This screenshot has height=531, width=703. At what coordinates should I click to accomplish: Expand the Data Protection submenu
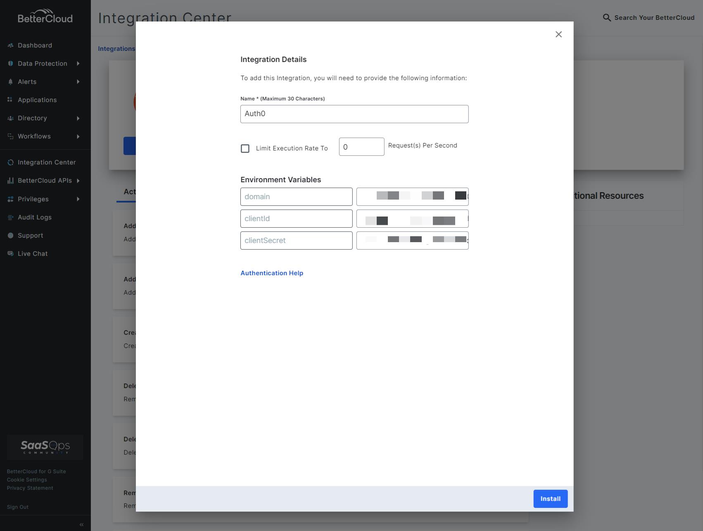78,63
